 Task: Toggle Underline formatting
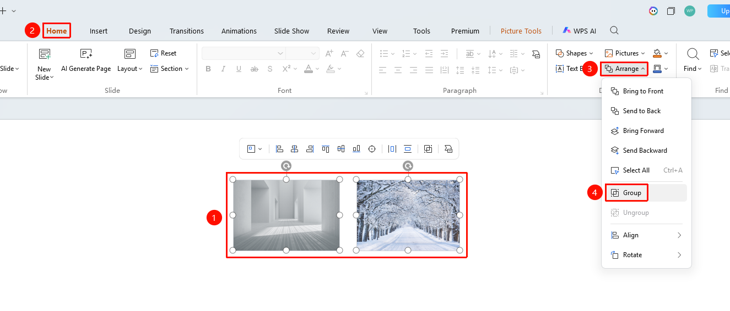tap(239, 69)
